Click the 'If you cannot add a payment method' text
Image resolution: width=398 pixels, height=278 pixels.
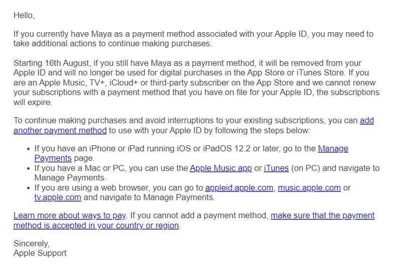[199, 216]
